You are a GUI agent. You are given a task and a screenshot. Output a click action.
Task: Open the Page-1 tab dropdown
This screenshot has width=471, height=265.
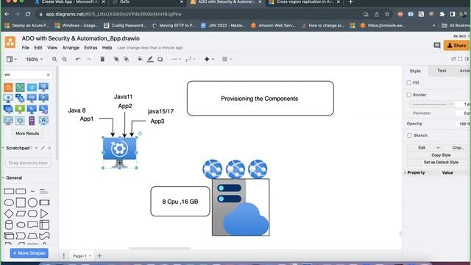[90, 256]
